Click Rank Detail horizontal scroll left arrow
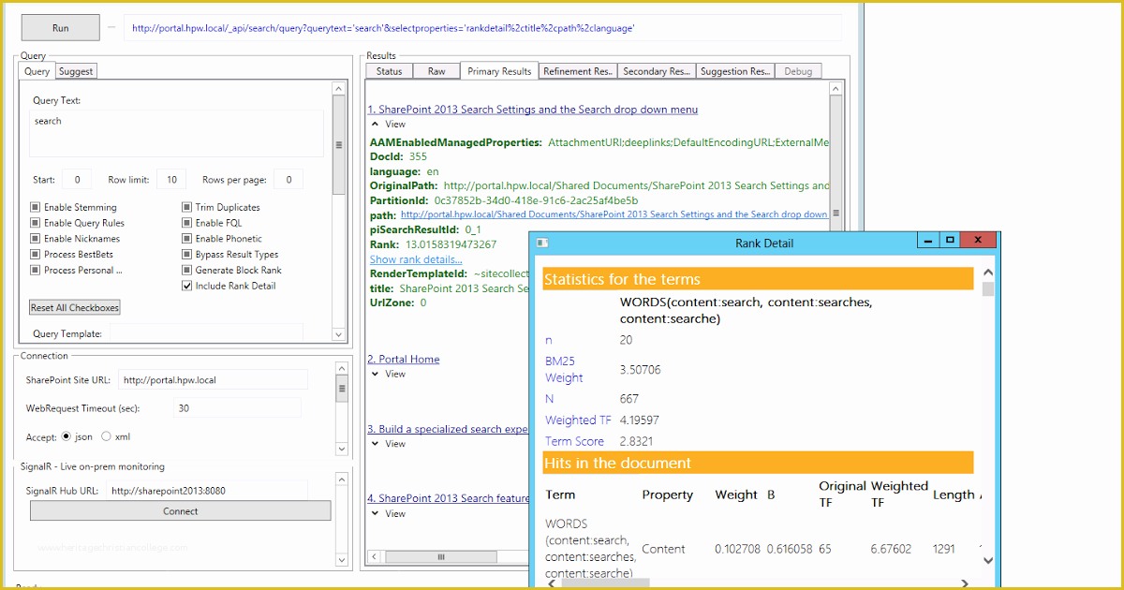 pyautogui.click(x=551, y=583)
